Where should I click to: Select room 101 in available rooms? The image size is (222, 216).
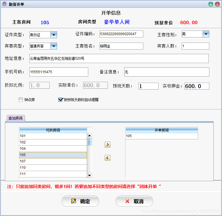pos(53,136)
